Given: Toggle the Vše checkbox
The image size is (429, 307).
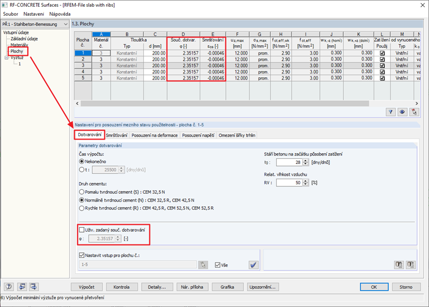Looking at the screenshot, I should point(217,265).
